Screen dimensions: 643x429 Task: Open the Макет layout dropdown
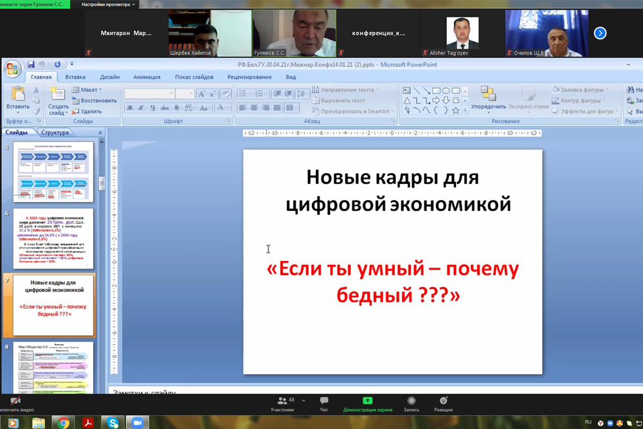[x=91, y=90]
